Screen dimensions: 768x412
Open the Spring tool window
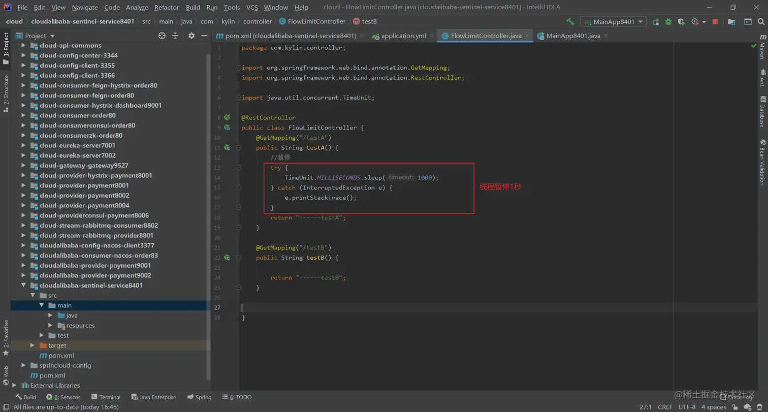pos(199,397)
